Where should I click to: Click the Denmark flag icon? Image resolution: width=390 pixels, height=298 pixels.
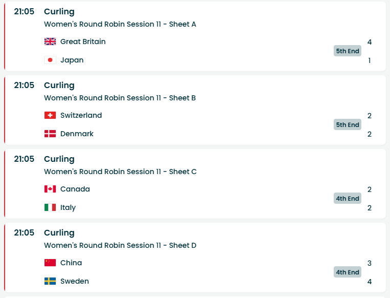50,134
